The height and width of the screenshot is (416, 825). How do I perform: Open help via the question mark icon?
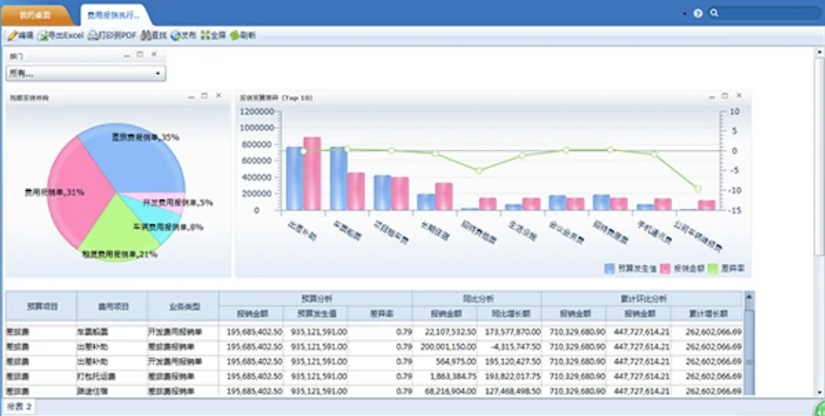(x=698, y=13)
